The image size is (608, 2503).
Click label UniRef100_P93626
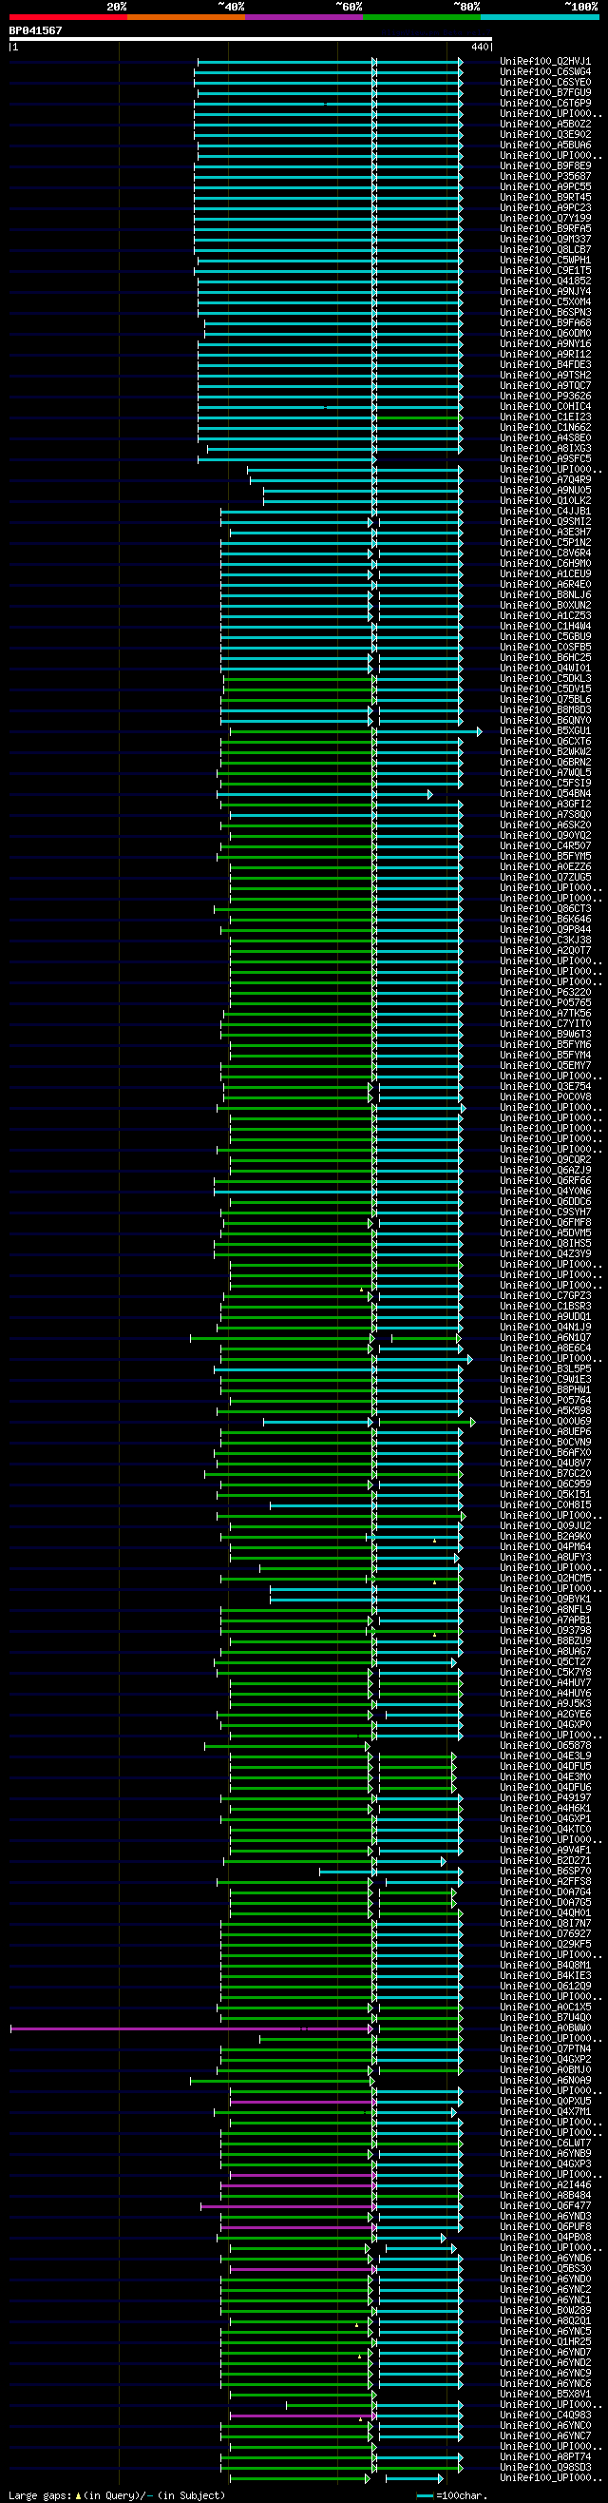(545, 397)
